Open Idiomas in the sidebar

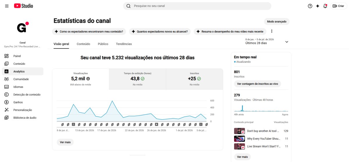point(22,87)
